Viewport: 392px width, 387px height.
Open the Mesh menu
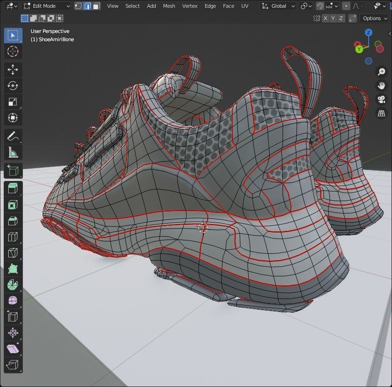169,6
